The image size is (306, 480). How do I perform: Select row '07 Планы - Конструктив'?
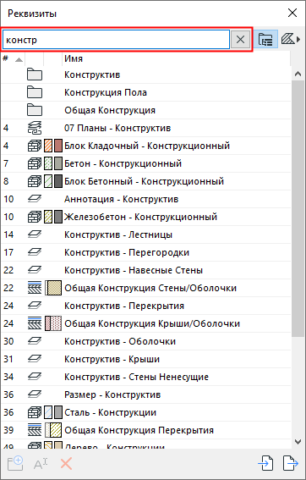point(146,128)
